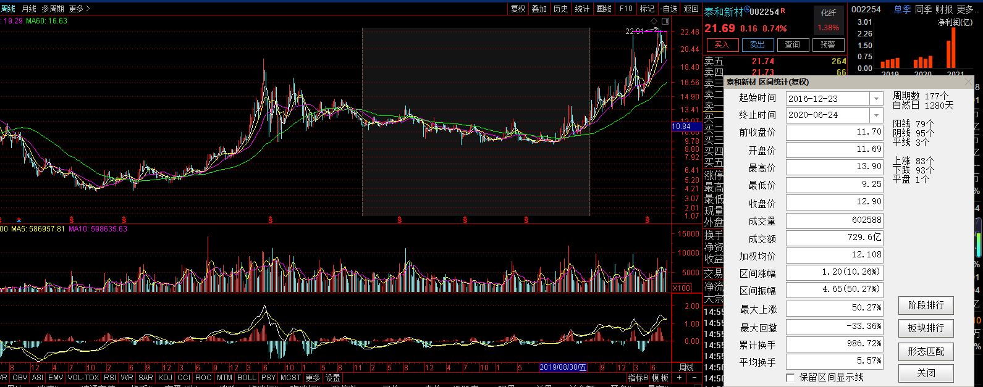983x387 pixels.
Task: Select the BOLL indicator tab
Action: (x=247, y=378)
